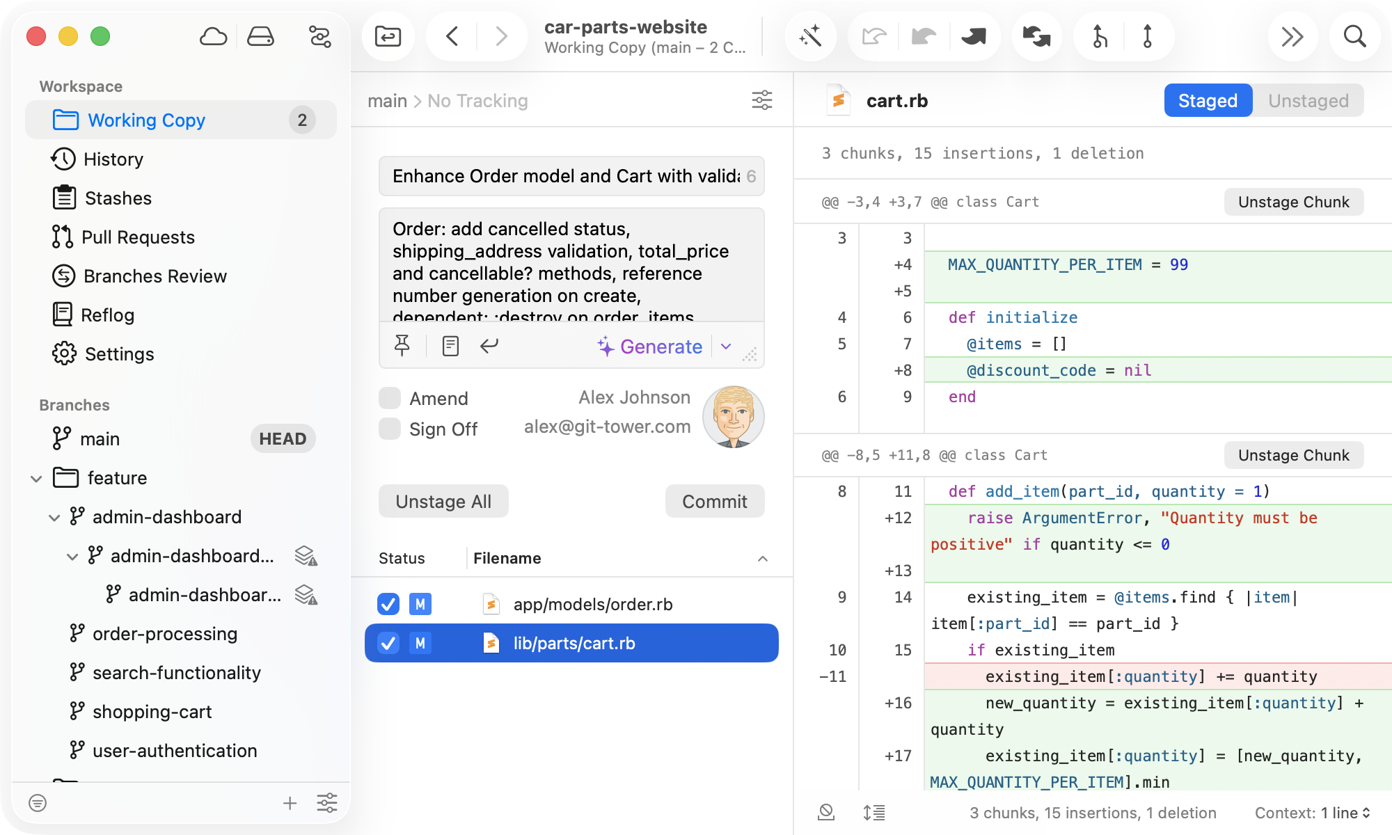Pin the commit message using the pin icon
This screenshot has height=835, width=1392.
click(402, 346)
